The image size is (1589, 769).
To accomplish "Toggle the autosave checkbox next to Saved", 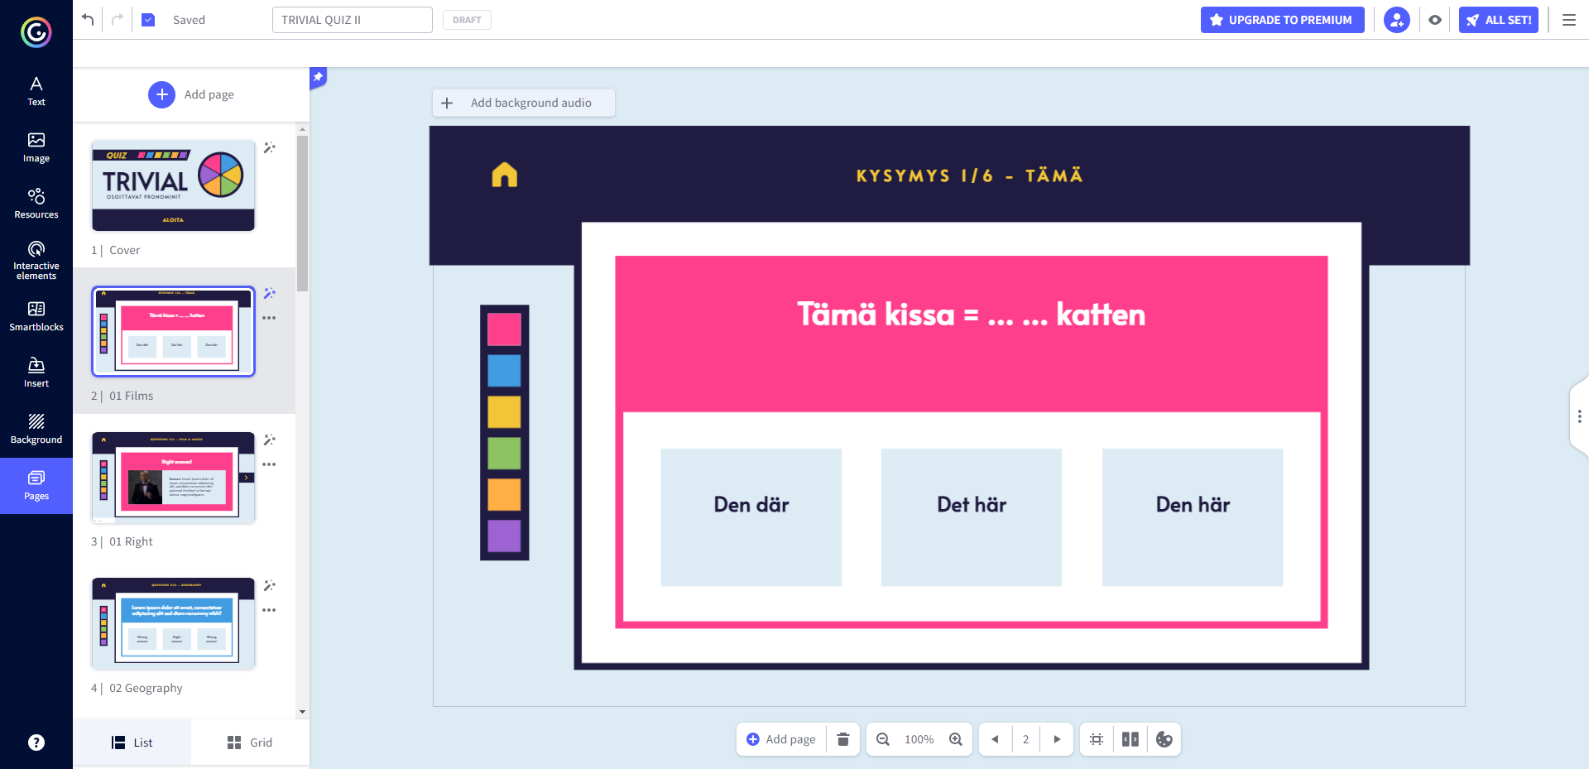I will (148, 20).
